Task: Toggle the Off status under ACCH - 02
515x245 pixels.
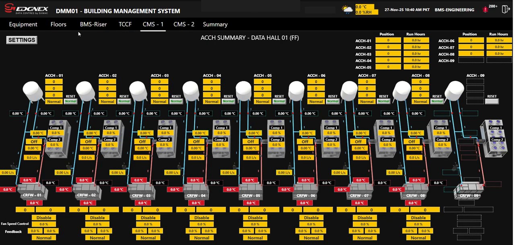Action: (x=89, y=141)
